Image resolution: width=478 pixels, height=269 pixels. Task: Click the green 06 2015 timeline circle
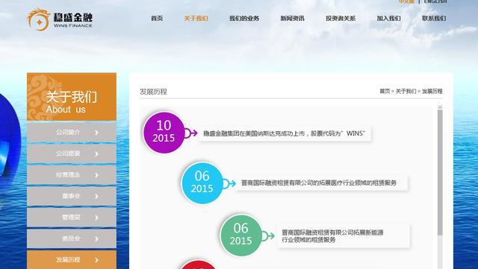240,235
